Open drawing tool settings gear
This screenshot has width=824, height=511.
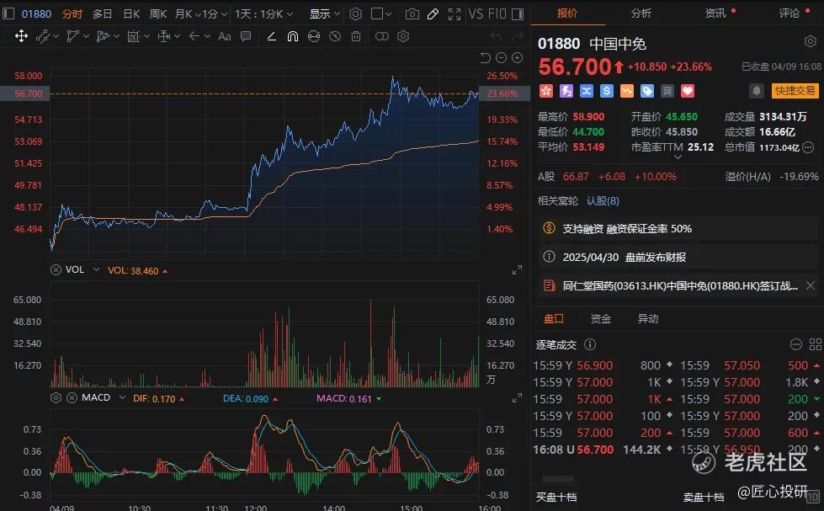[x=403, y=35]
